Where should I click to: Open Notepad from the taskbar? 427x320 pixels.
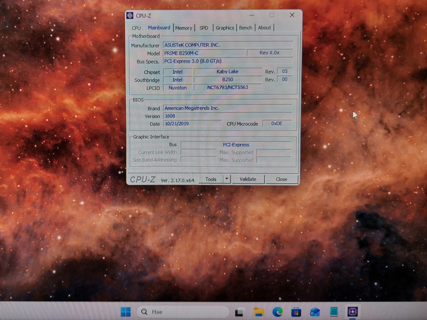(334, 312)
